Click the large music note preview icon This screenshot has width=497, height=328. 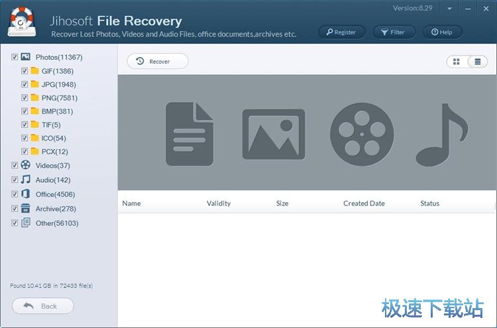tap(442, 135)
